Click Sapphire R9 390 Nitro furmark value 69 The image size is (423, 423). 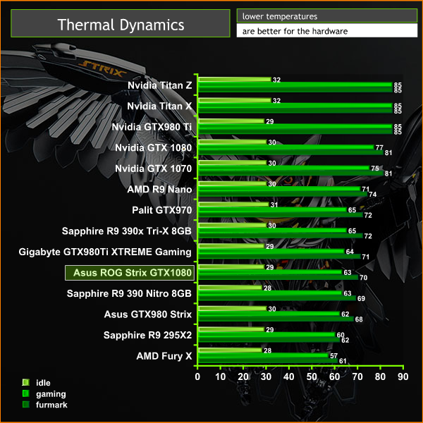(361, 298)
